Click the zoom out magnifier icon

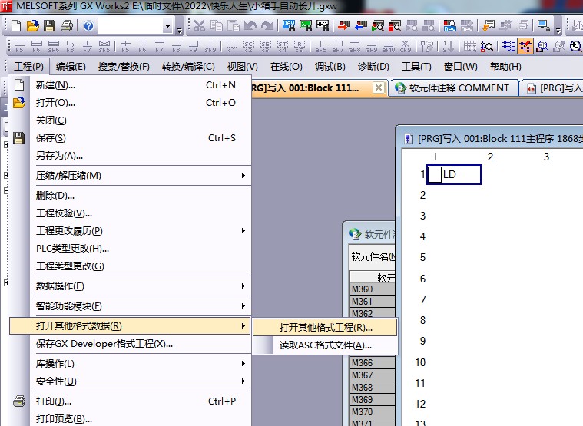(575, 46)
